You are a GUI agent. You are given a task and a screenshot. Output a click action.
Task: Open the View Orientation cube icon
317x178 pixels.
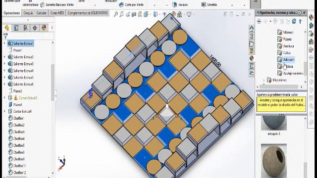(146, 14)
